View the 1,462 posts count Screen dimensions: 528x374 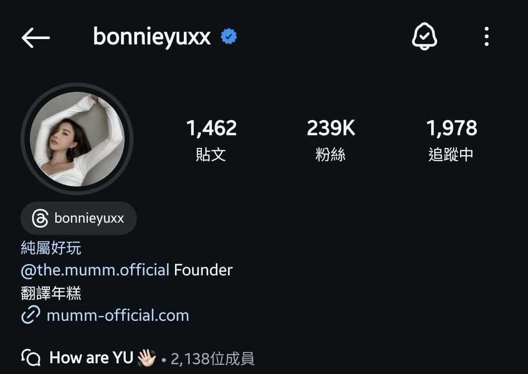[x=212, y=128]
